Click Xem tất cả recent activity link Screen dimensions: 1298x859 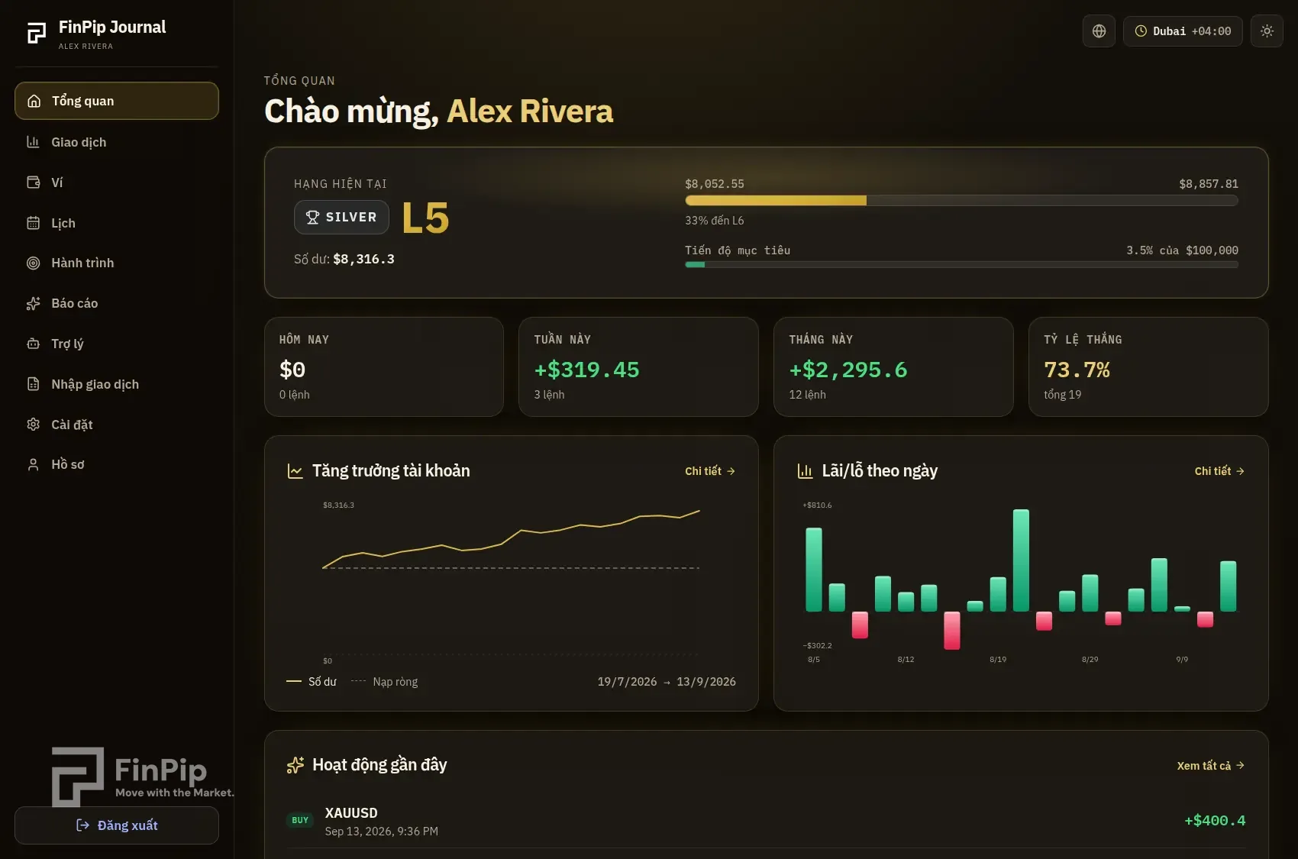click(x=1211, y=766)
